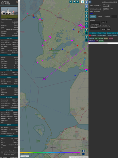Viewport: 118px width, 158px height.
Task: Click Clear next to Jump
Action: coord(108,29)
